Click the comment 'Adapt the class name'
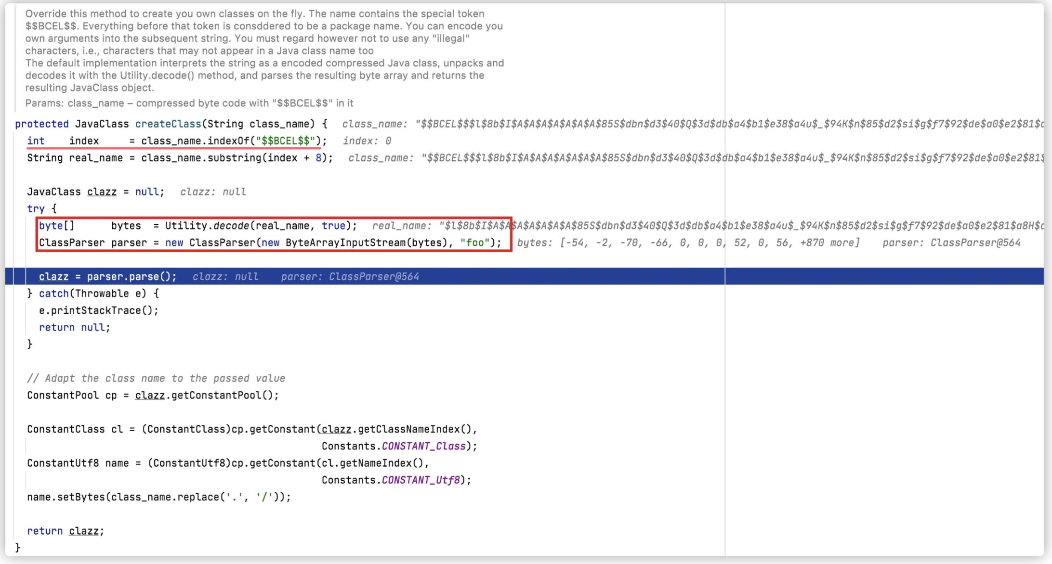 tap(156, 378)
